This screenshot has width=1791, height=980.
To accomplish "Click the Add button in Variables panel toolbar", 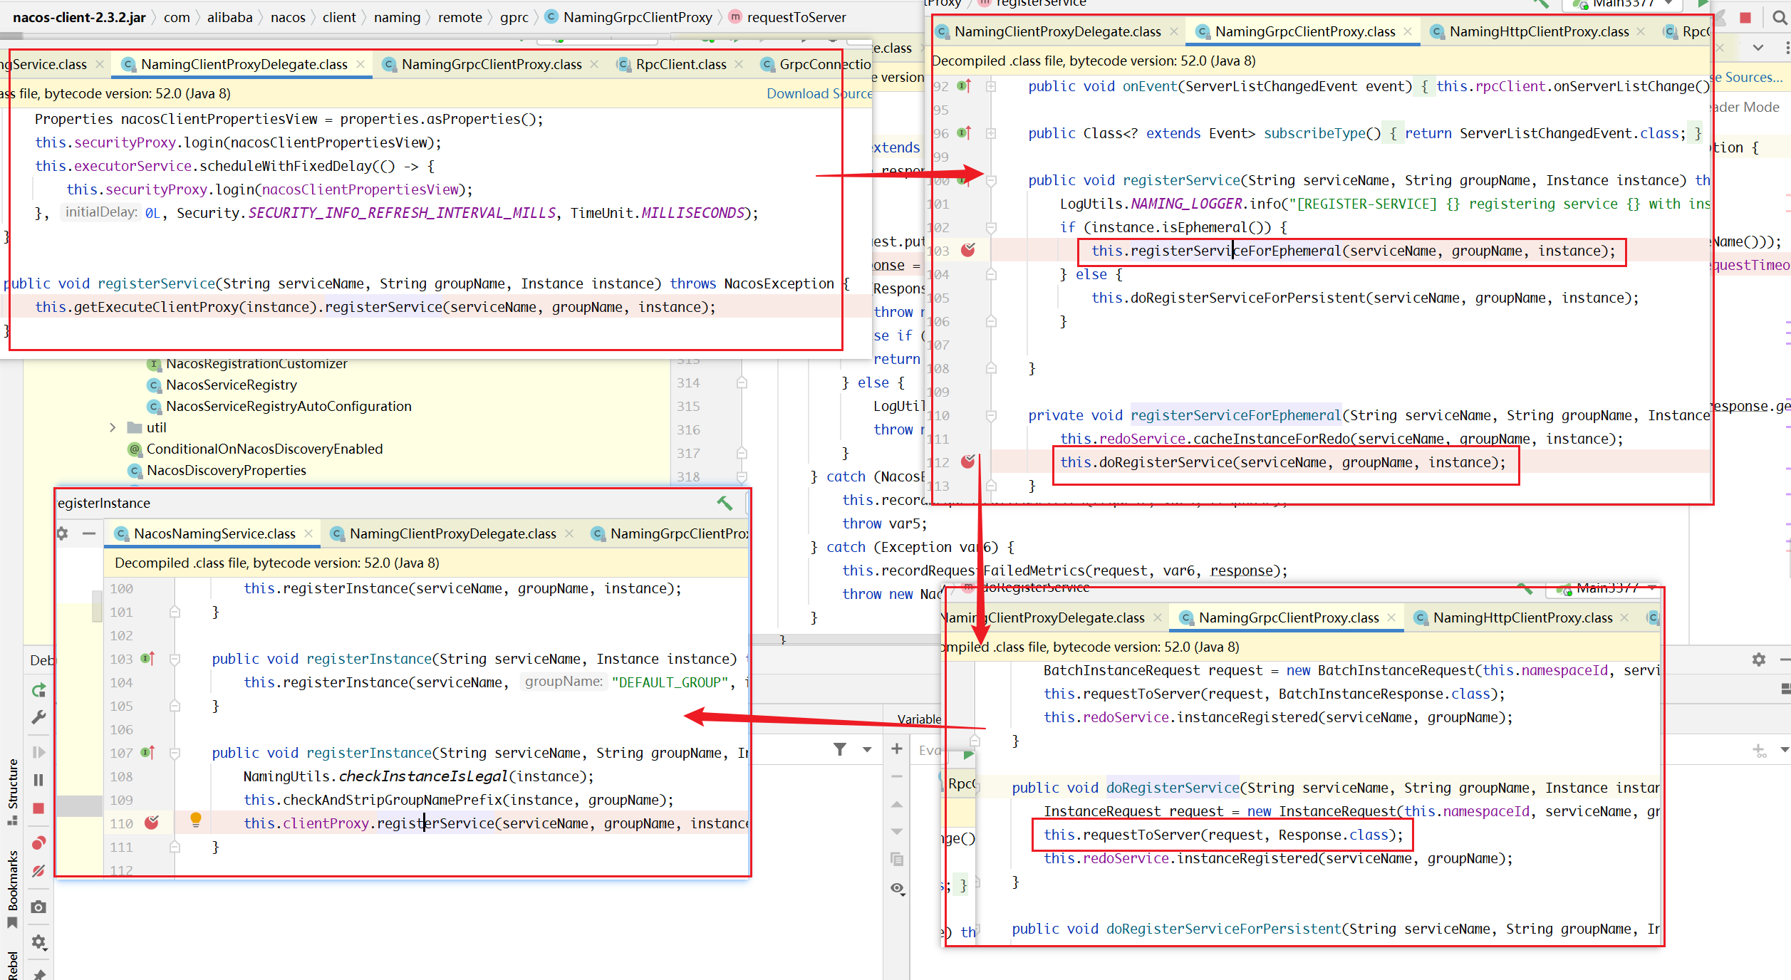I will 895,751.
